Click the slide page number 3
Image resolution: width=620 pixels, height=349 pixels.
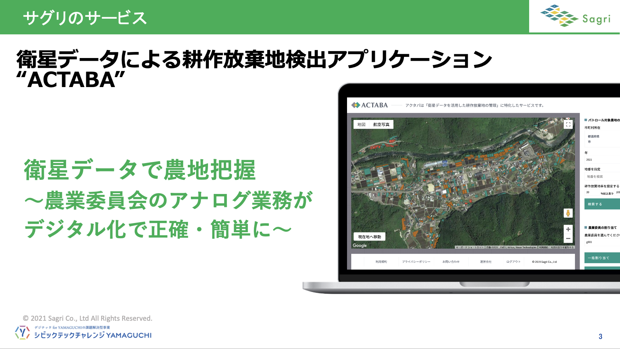tap(601, 336)
